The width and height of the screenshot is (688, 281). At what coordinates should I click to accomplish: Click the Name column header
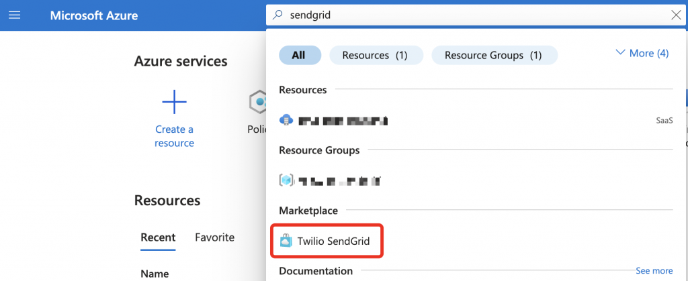pos(155,274)
